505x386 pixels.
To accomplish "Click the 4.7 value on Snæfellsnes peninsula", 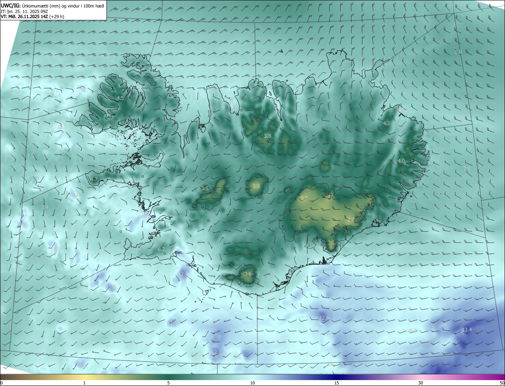I will coord(94,179).
